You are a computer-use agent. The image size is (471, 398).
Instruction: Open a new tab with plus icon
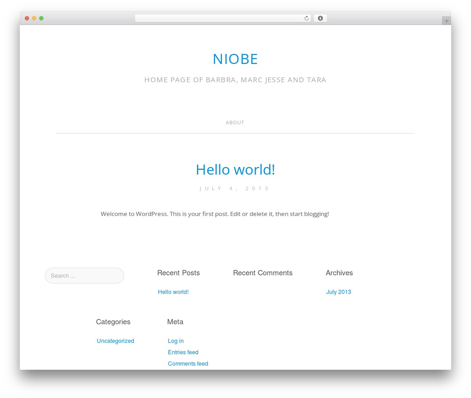[x=446, y=21]
